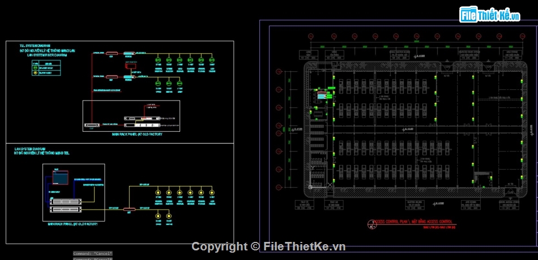538x260 pixels.
Task: Select lower MAIN RACK PANEL label
Action: pos(73,224)
